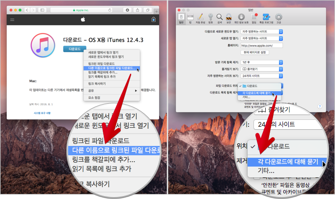
Task: Toggle Safari's sidebar button
Action: (x=42, y=10)
